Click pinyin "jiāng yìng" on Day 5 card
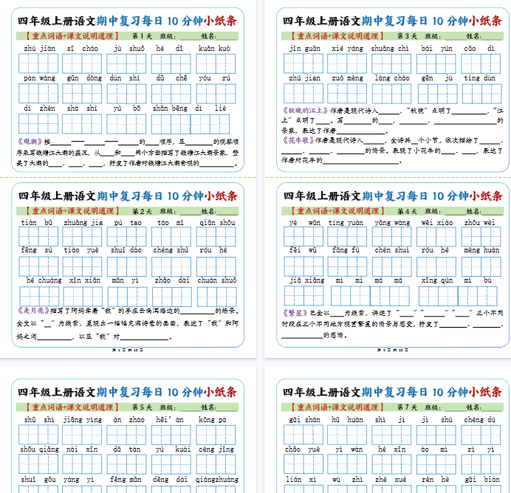 83,420
